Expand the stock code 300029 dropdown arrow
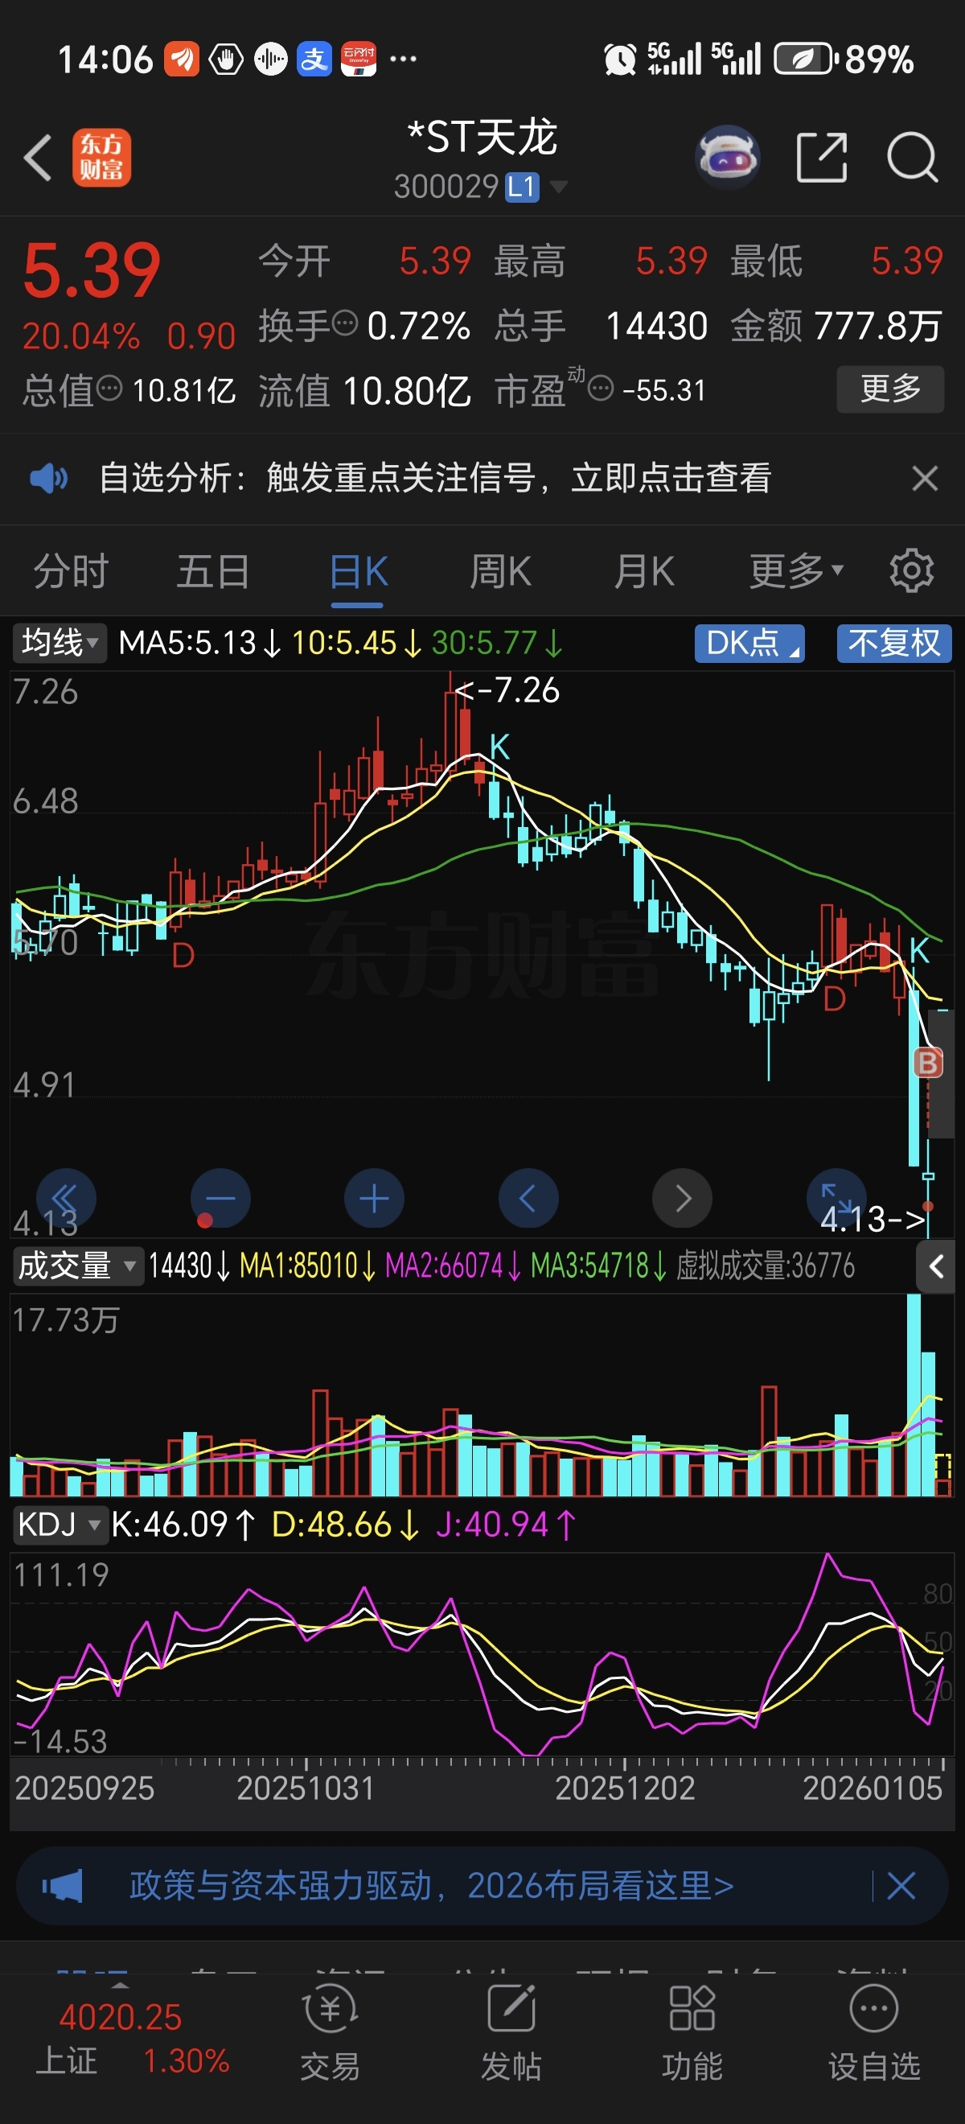 [x=559, y=187]
